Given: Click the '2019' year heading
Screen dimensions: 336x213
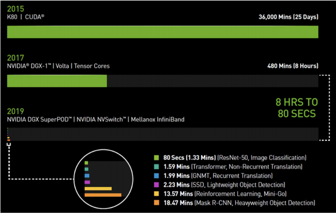Looking at the screenshot, I should click(x=15, y=111).
